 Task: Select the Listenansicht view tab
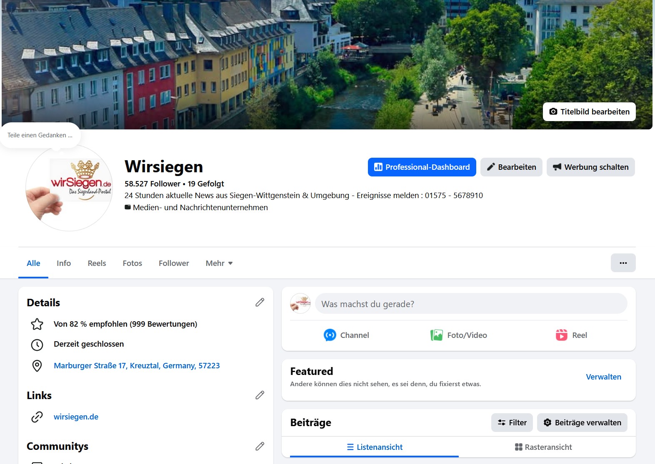[374, 447]
